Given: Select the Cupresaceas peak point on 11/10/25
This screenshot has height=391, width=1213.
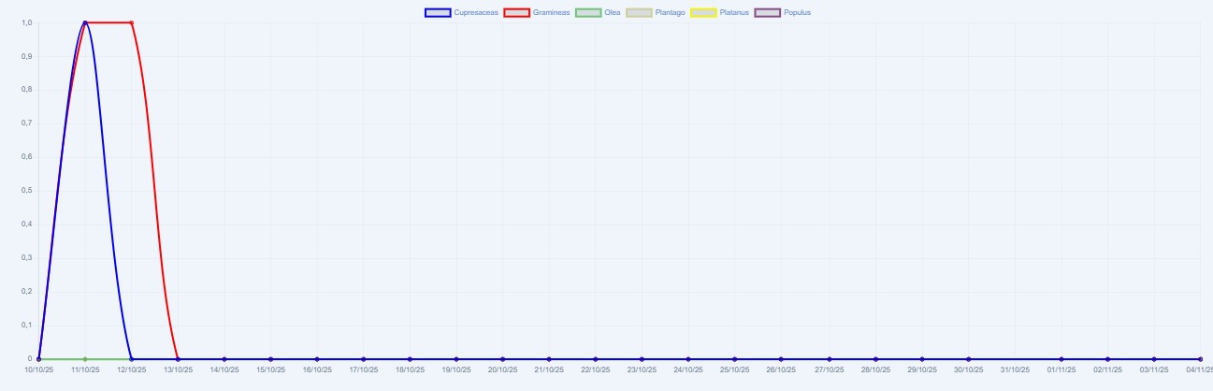Looking at the screenshot, I should pyautogui.click(x=85, y=22).
